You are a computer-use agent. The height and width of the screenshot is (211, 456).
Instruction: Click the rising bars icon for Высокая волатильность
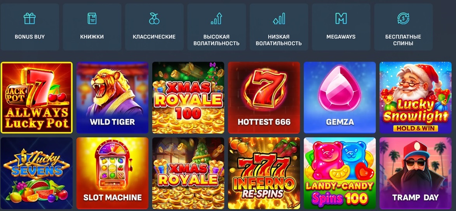pos(216,19)
